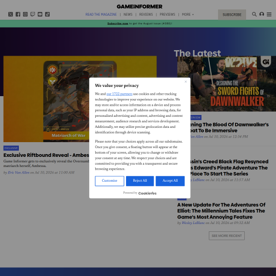Open Wesley LeBlanc link under Elliot article
The image size is (276, 276).
193,223
